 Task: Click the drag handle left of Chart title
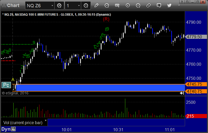point(4,5)
